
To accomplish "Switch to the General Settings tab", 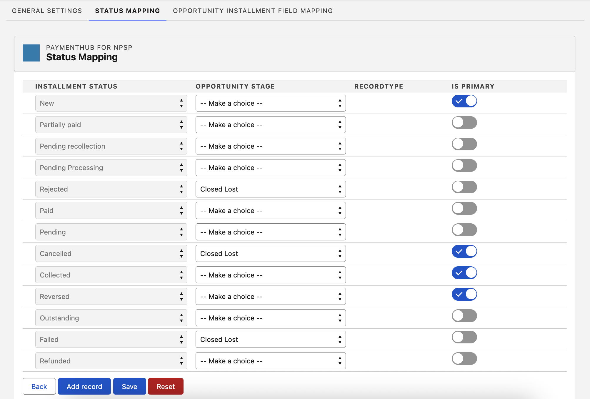I will pos(47,11).
